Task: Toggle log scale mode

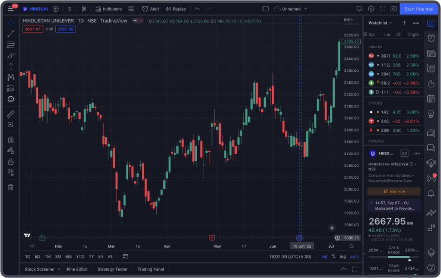Action: click(x=342, y=257)
